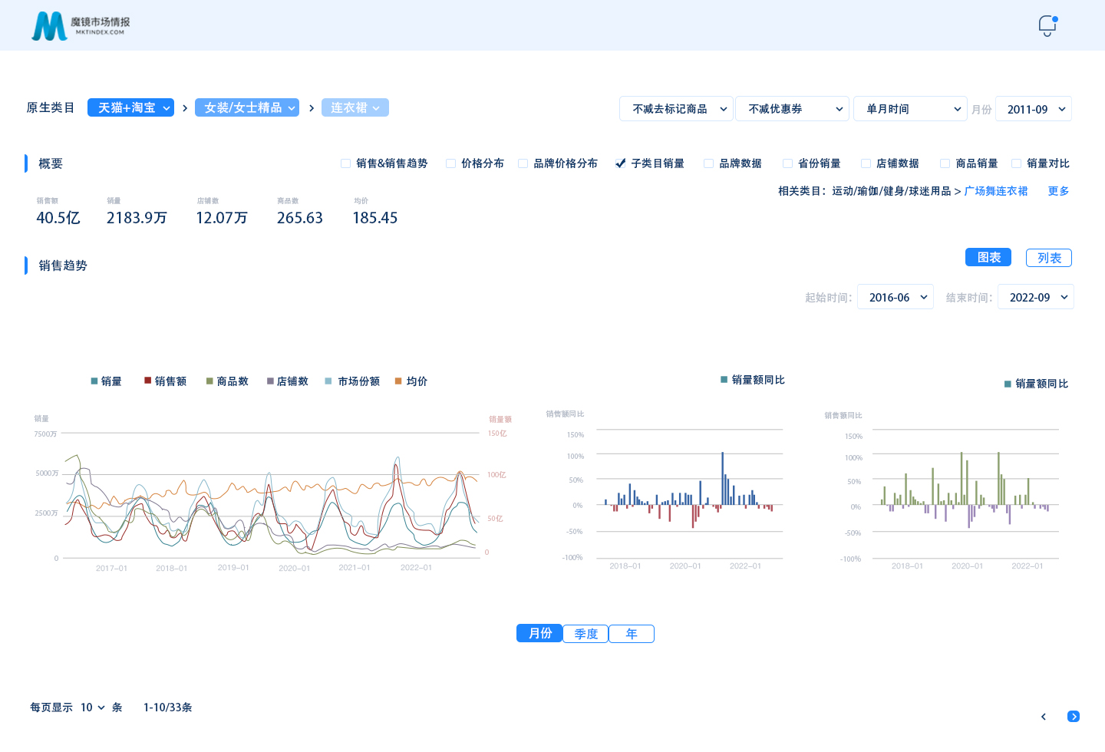Toggle 市场份额 legend color swatch
1105x752 pixels.
click(x=328, y=381)
